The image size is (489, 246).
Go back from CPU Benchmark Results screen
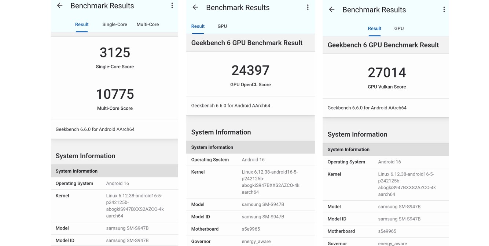tap(60, 5)
